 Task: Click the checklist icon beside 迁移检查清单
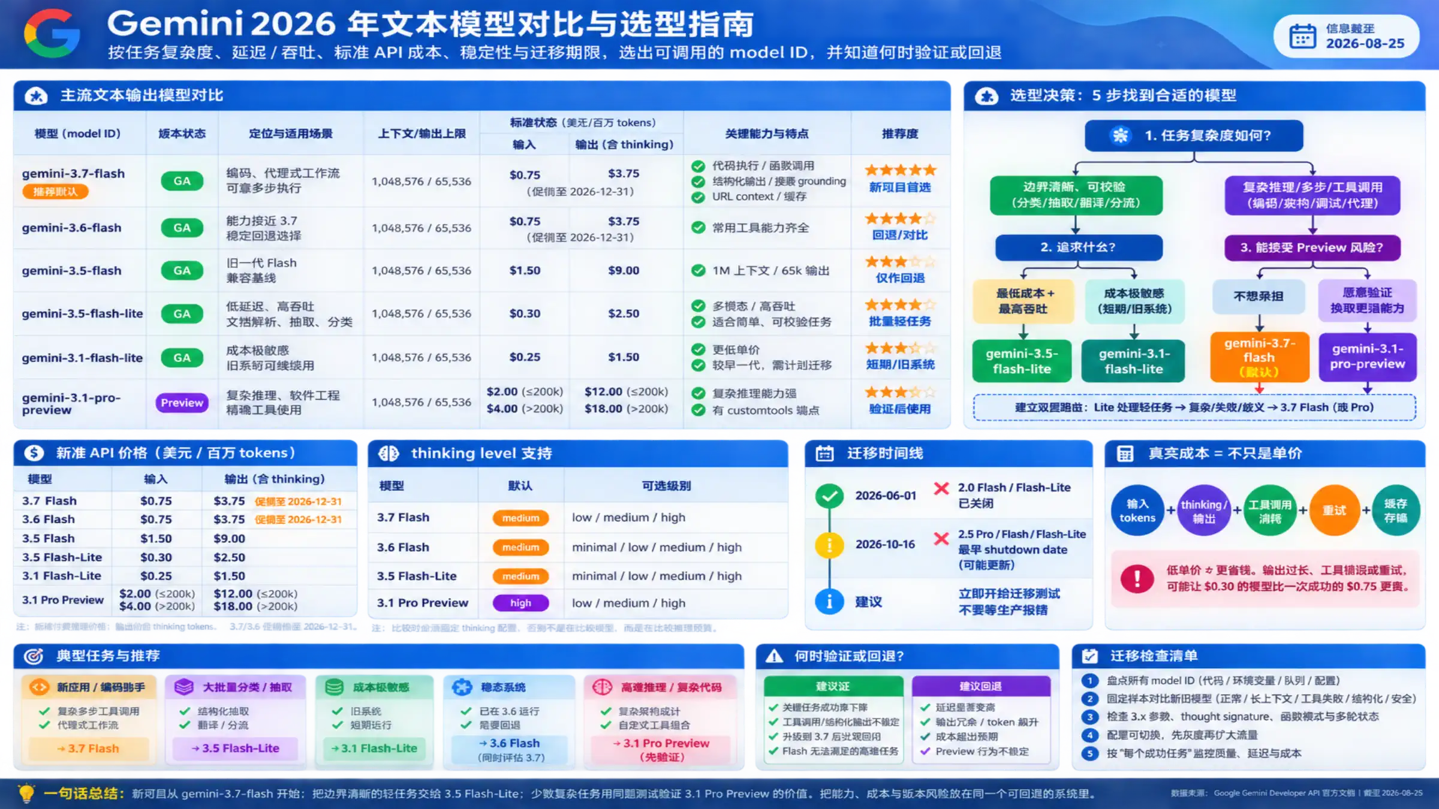click(x=1089, y=656)
